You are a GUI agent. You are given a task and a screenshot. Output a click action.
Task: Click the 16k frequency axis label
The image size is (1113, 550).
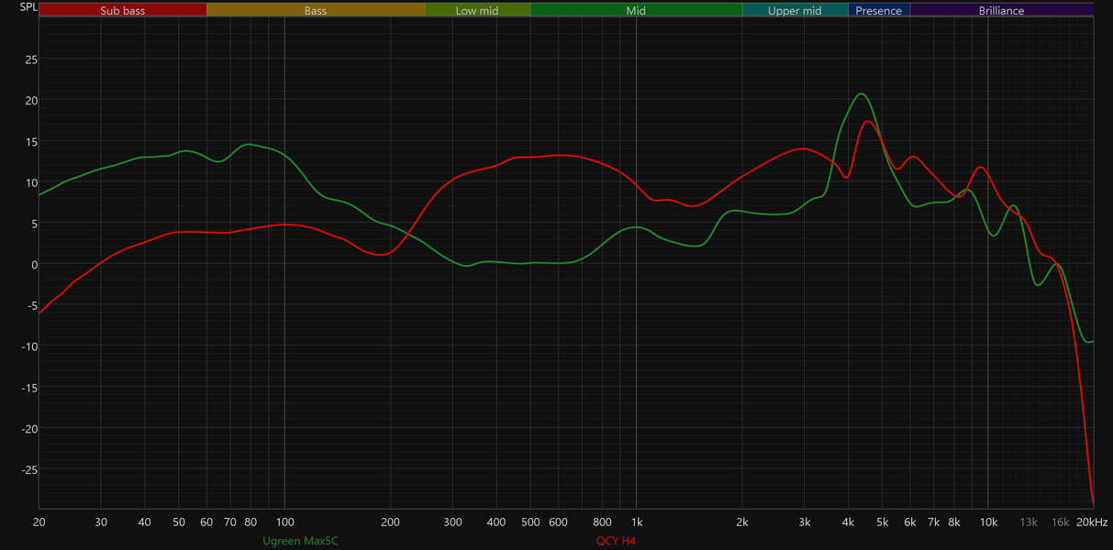tap(1060, 522)
